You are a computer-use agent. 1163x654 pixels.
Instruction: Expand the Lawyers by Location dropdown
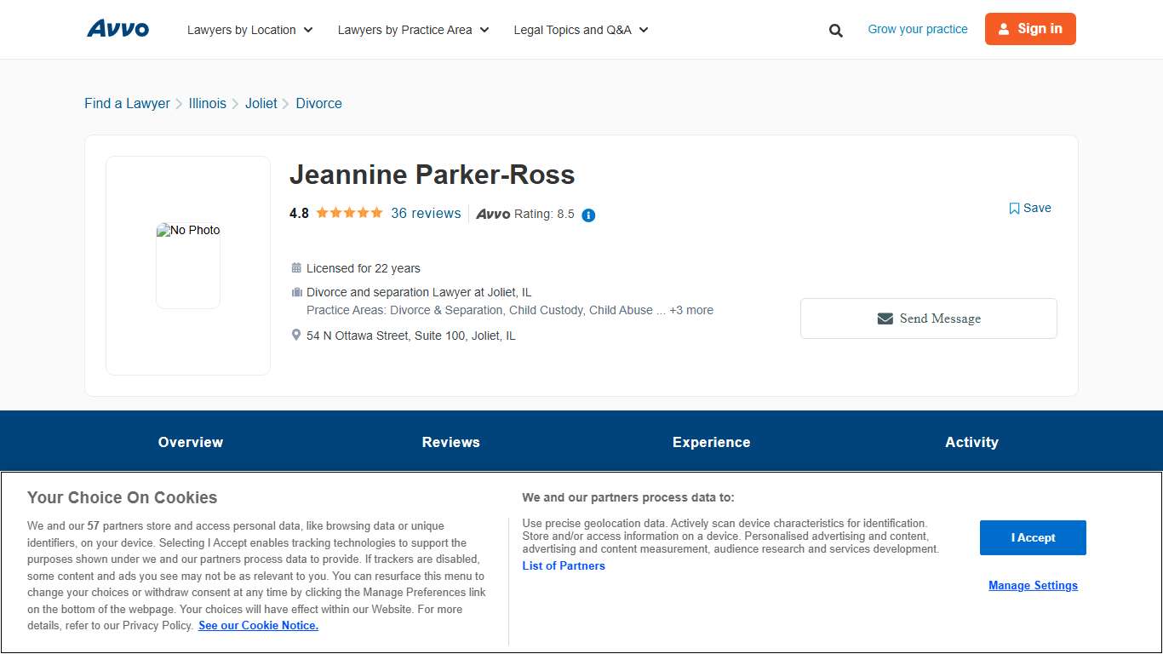[249, 29]
